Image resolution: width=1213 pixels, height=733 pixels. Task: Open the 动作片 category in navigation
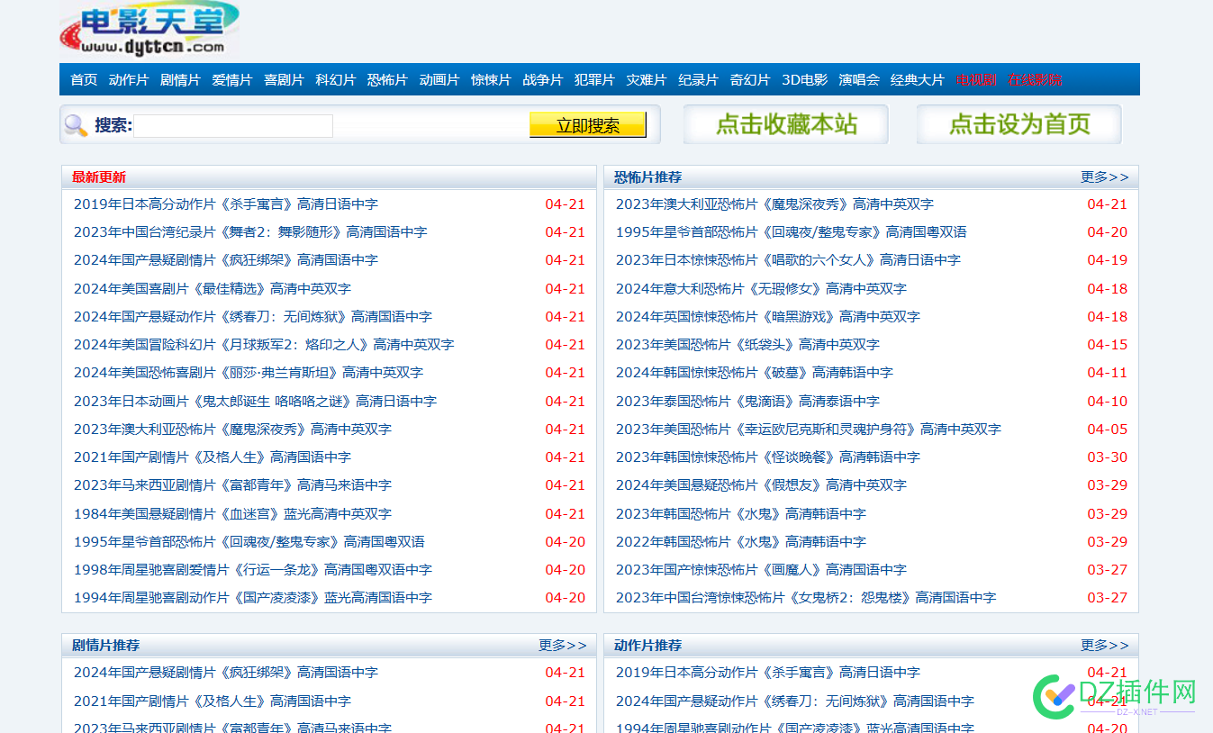coord(129,80)
